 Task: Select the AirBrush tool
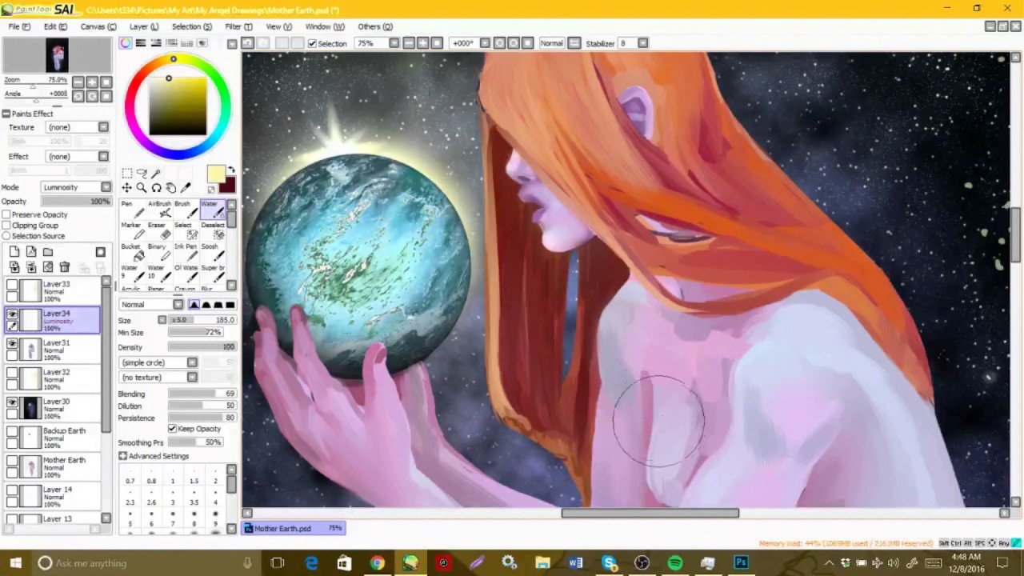[x=159, y=210]
